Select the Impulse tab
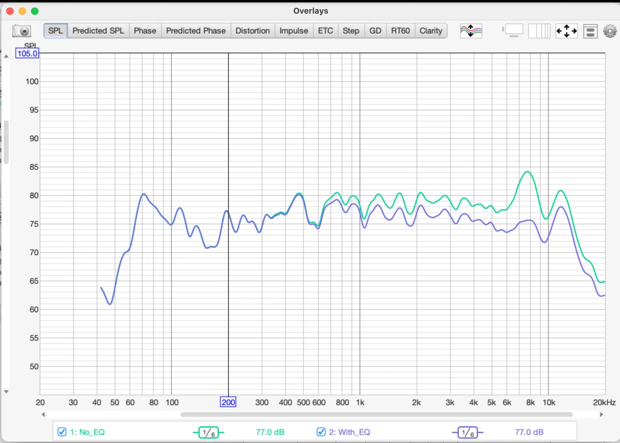Image resolution: width=620 pixels, height=443 pixels. click(294, 31)
